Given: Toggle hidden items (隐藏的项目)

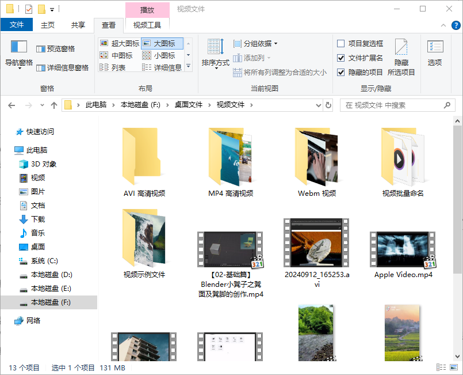Looking at the screenshot, I should tap(360, 73).
